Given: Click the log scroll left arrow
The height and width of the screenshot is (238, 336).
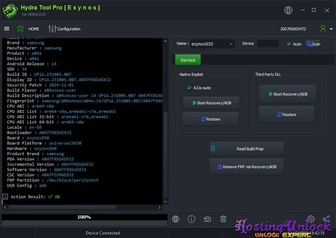Looking at the screenshot, I should pos(5,207).
